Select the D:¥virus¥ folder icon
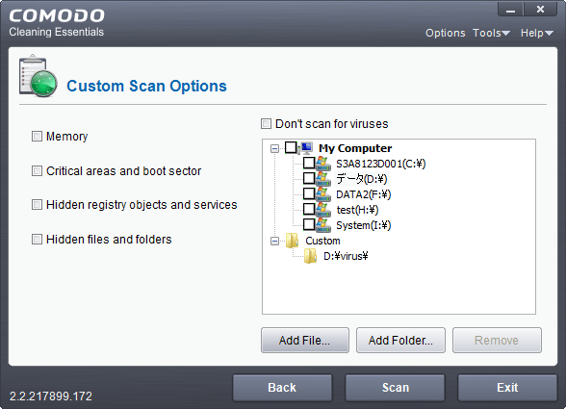 tap(310, 256)
